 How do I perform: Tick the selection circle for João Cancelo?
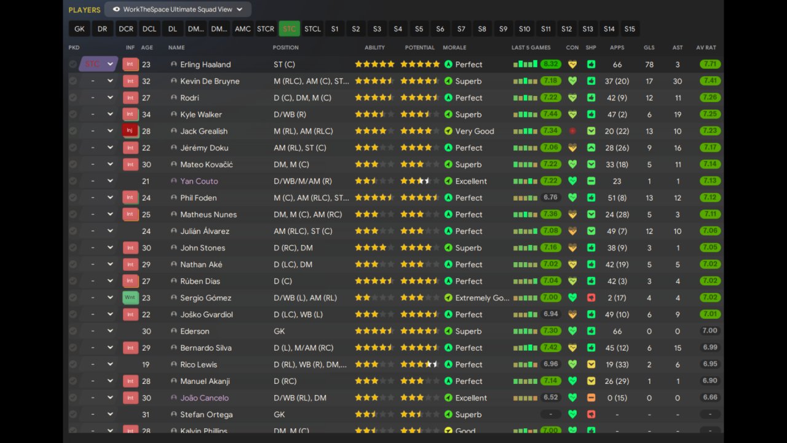click(x=73, y=397)
